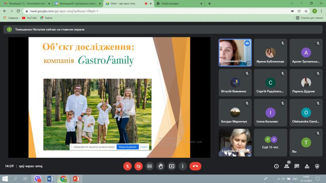Click 'Більше не ділитися' stop sharing button
The width and height of the screenshot is (326, 183).
(x=128, y=147)
